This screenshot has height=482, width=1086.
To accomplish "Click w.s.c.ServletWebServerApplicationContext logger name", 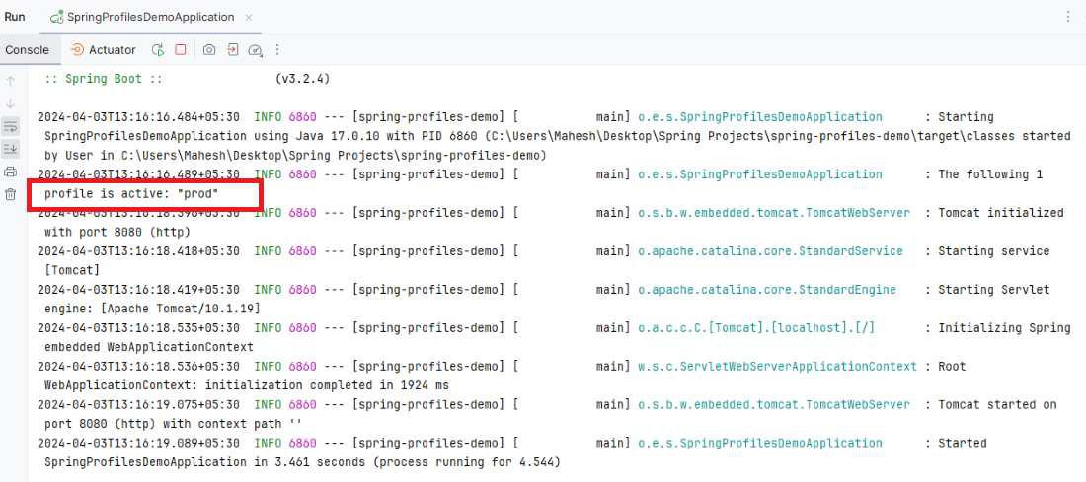I will (777, 367).
